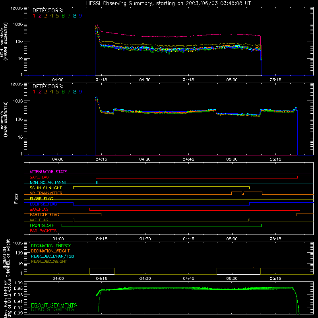The height and width of the screenshot is (318, 318).
Task: Select detector 7 in front segments legend
Action: (69, 16)
